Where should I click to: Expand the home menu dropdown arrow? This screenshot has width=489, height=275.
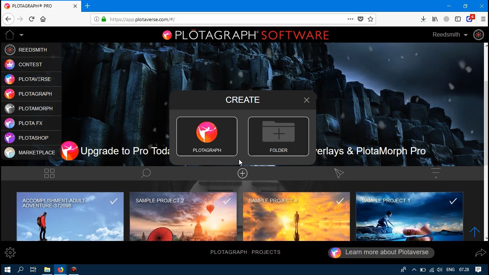pos(21,35)
